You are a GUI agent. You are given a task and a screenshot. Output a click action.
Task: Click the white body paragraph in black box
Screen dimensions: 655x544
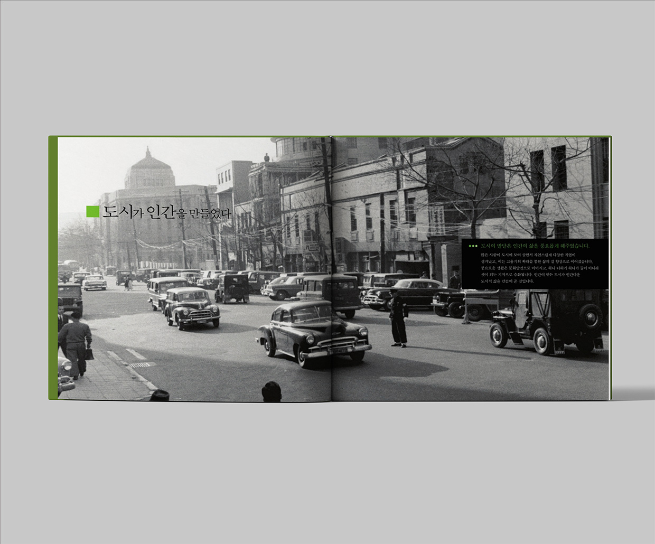[x=536, y=268]
